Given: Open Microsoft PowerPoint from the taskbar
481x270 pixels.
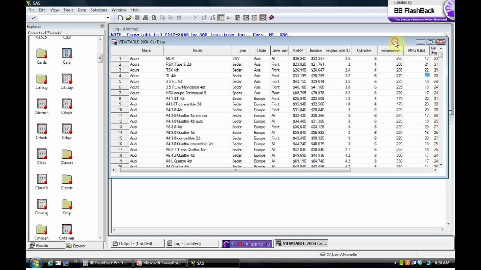Looking at the screenshot, I should (x=159, y=263).
